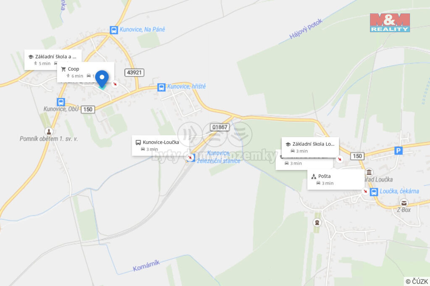Click the Kunovice, Na Páně bus stop icon
Viewport: 430px width, 286px height.
[114, 30]
